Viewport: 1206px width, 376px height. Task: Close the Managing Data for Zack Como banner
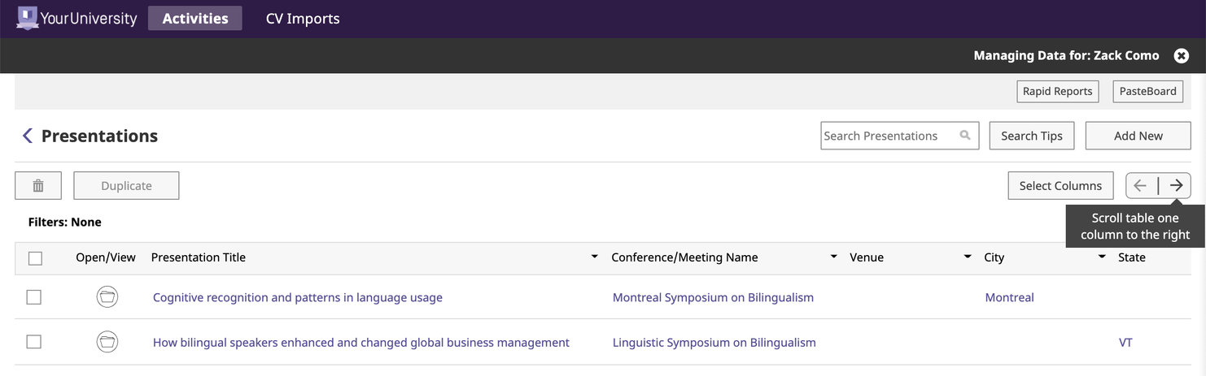pyautogui.click(x=1181, y=55)
